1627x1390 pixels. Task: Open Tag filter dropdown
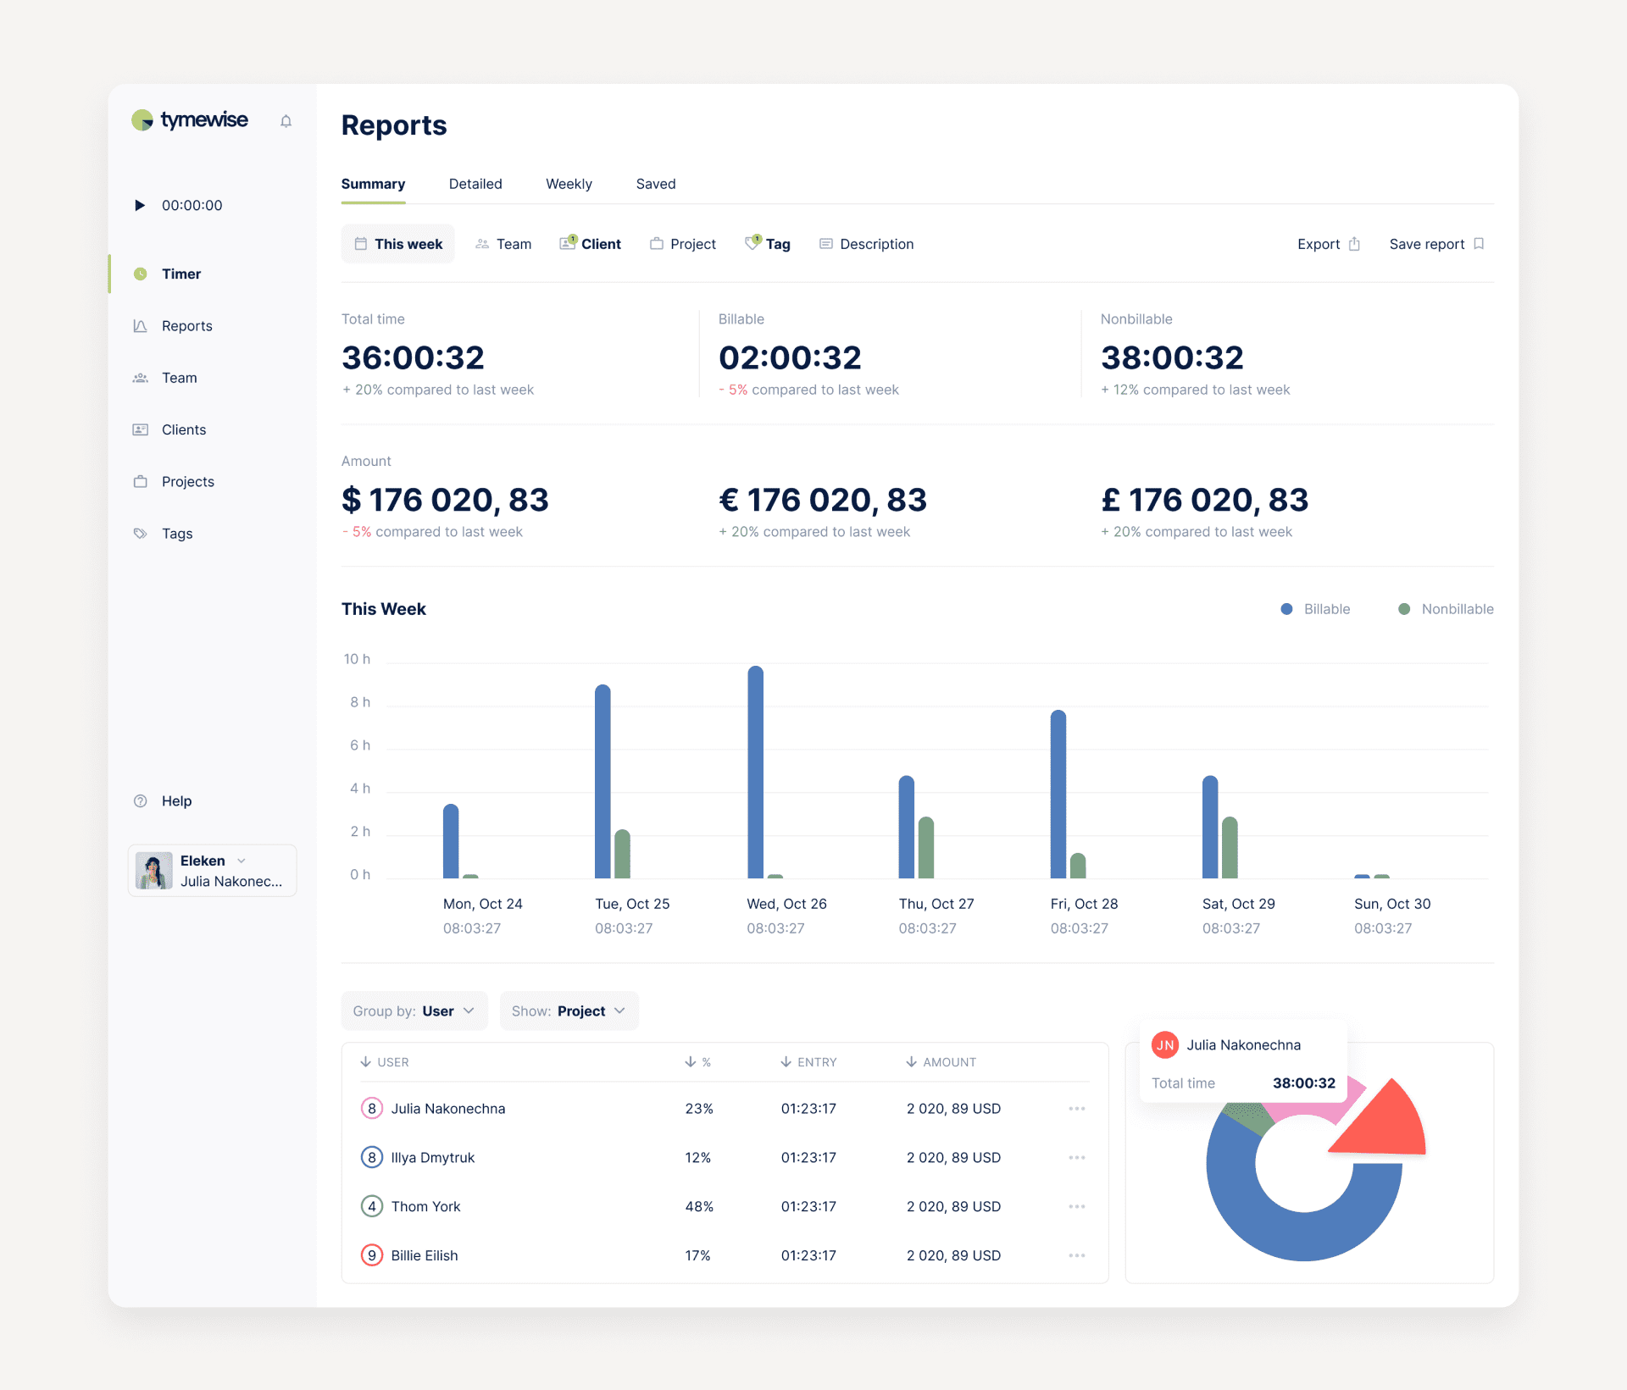click(767, 244)
